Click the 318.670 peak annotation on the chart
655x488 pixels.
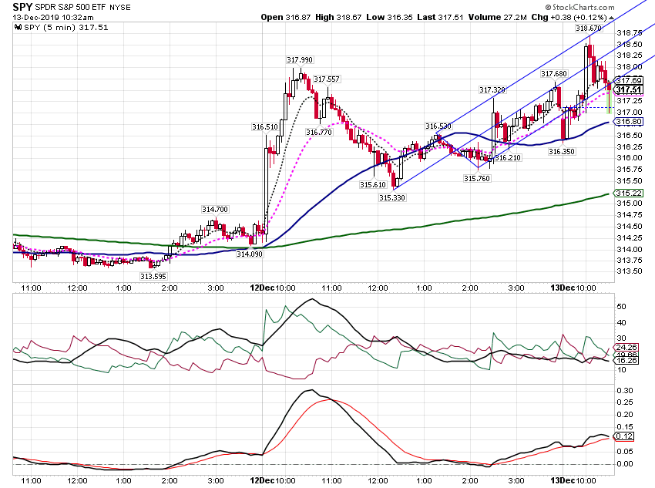click(x=589, y=29)
